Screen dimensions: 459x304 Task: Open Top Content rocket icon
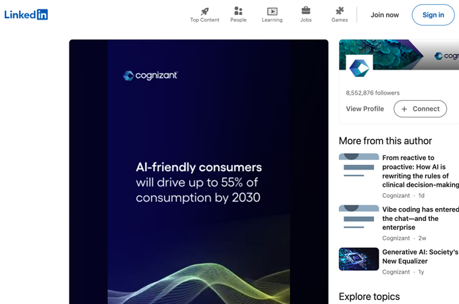[205, 11]
